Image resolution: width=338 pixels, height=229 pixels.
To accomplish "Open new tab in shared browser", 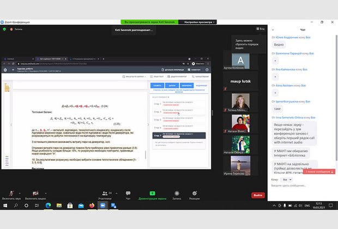I will pyautogui.click(x=104, y=59).
